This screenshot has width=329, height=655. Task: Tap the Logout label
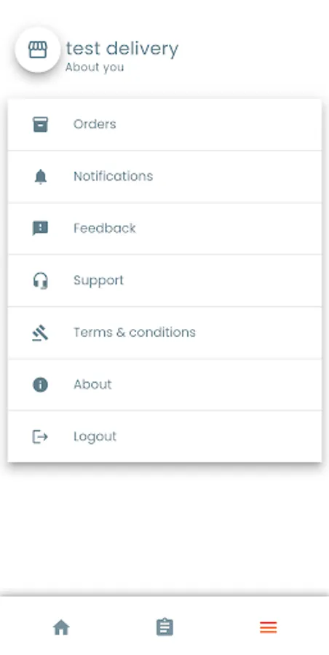95,437
